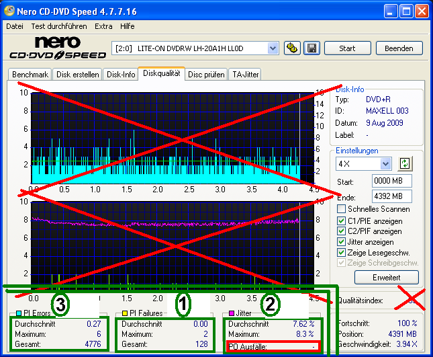Open the Datei menu
The height and width of the screenshot is (357, 433).
[15, 26]
